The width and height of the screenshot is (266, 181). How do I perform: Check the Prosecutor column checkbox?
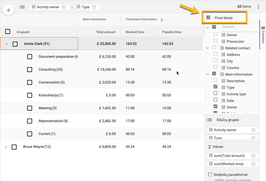[x=215, y=41]
